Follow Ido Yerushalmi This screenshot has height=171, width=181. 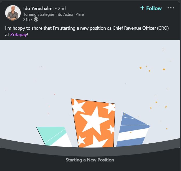pyautogui.click(x=151, y=8)
